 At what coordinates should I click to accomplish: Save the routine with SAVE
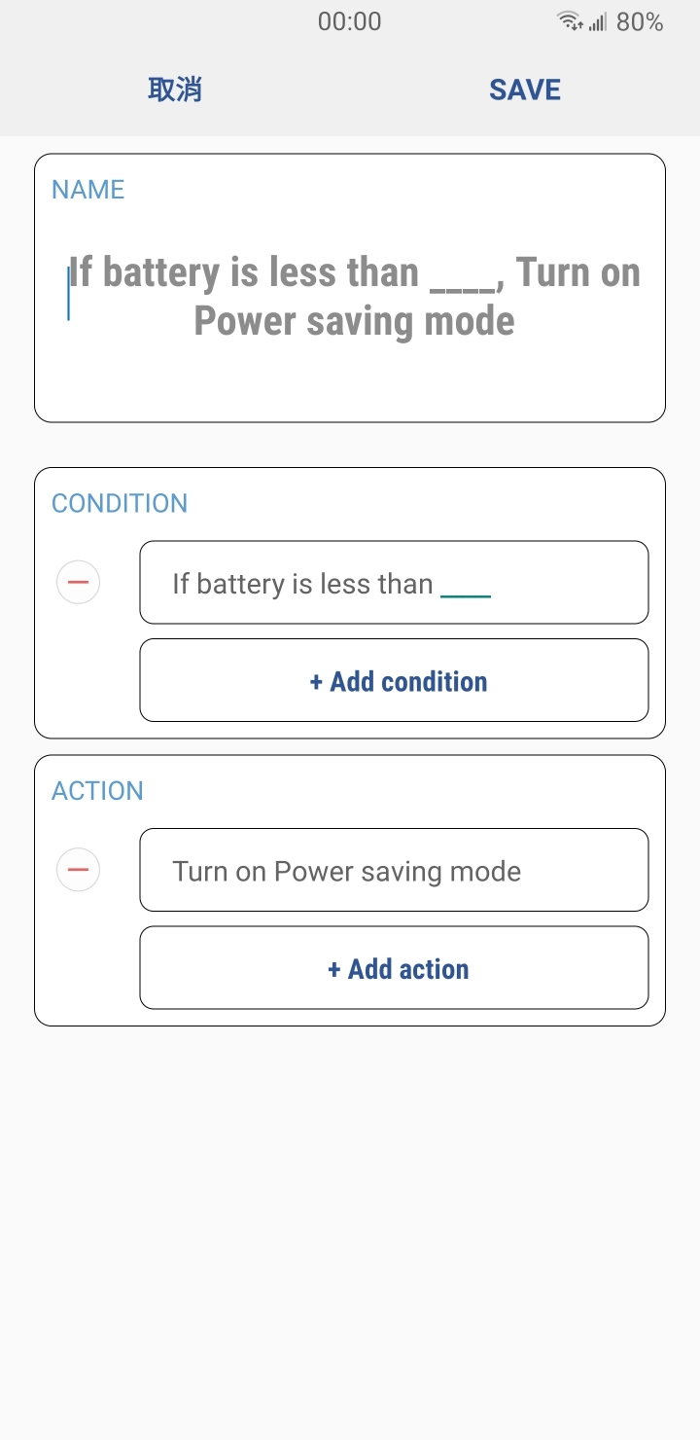(x=525, y=90)
